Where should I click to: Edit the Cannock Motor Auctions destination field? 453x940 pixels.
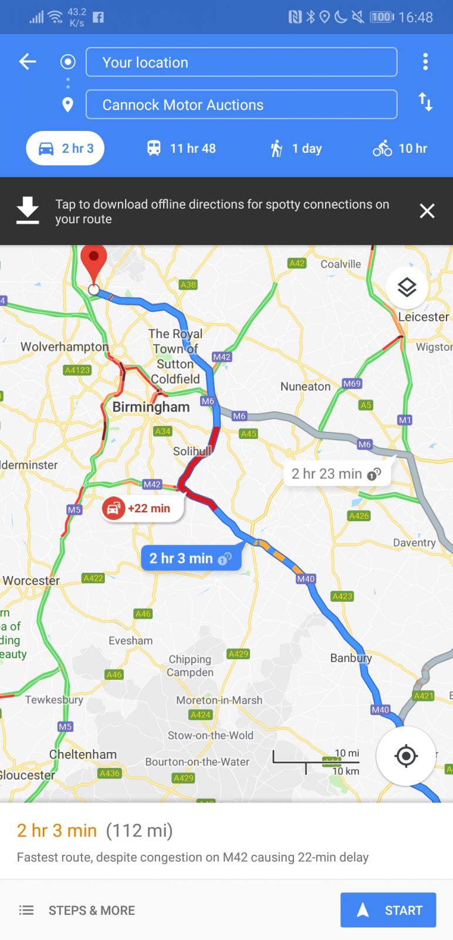click(x=241, y=105)
